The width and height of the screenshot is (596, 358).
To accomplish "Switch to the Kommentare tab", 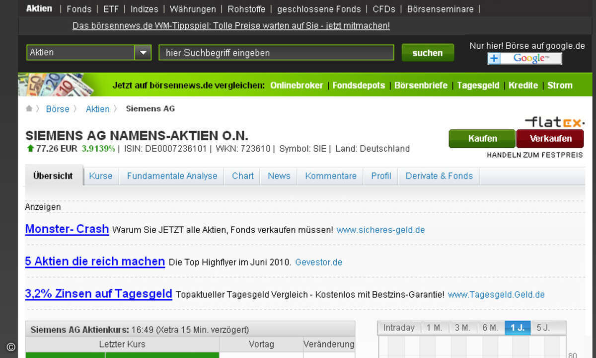I will (331, 176).
